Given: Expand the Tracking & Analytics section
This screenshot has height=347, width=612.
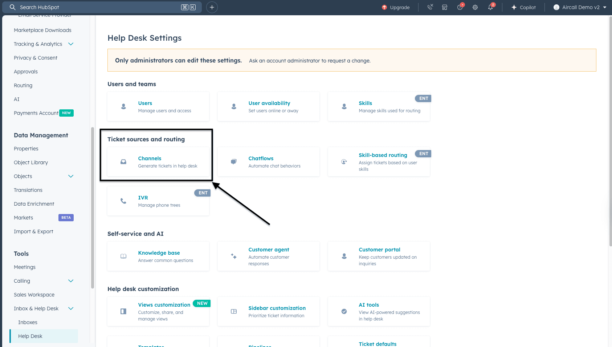Looking at the screenshot, I should [x=71, y=44].
